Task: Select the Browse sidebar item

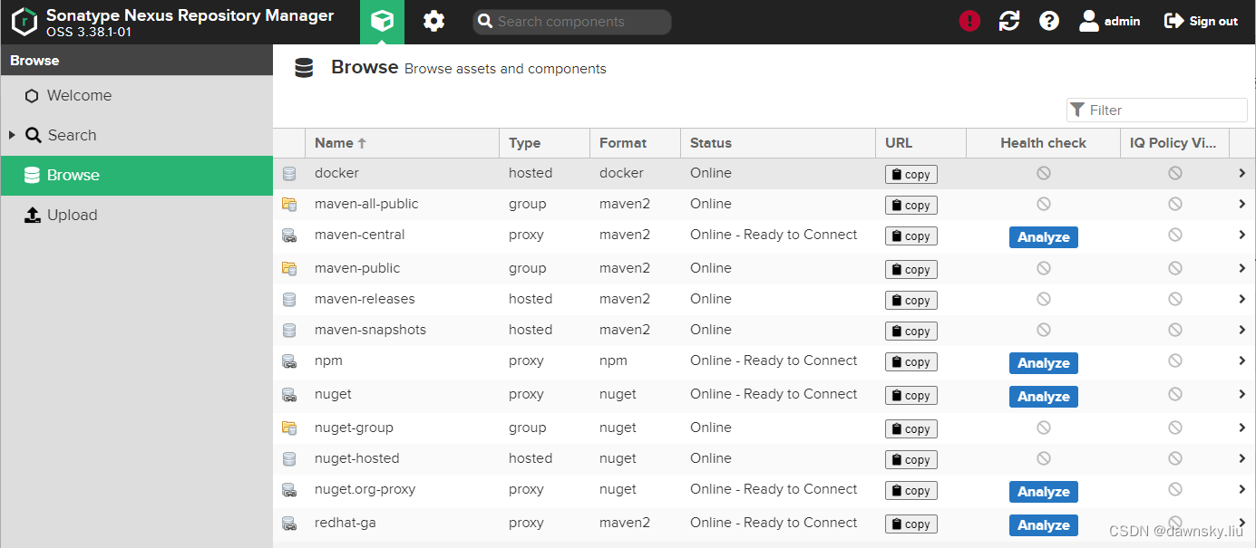Action: click(136, 175)
